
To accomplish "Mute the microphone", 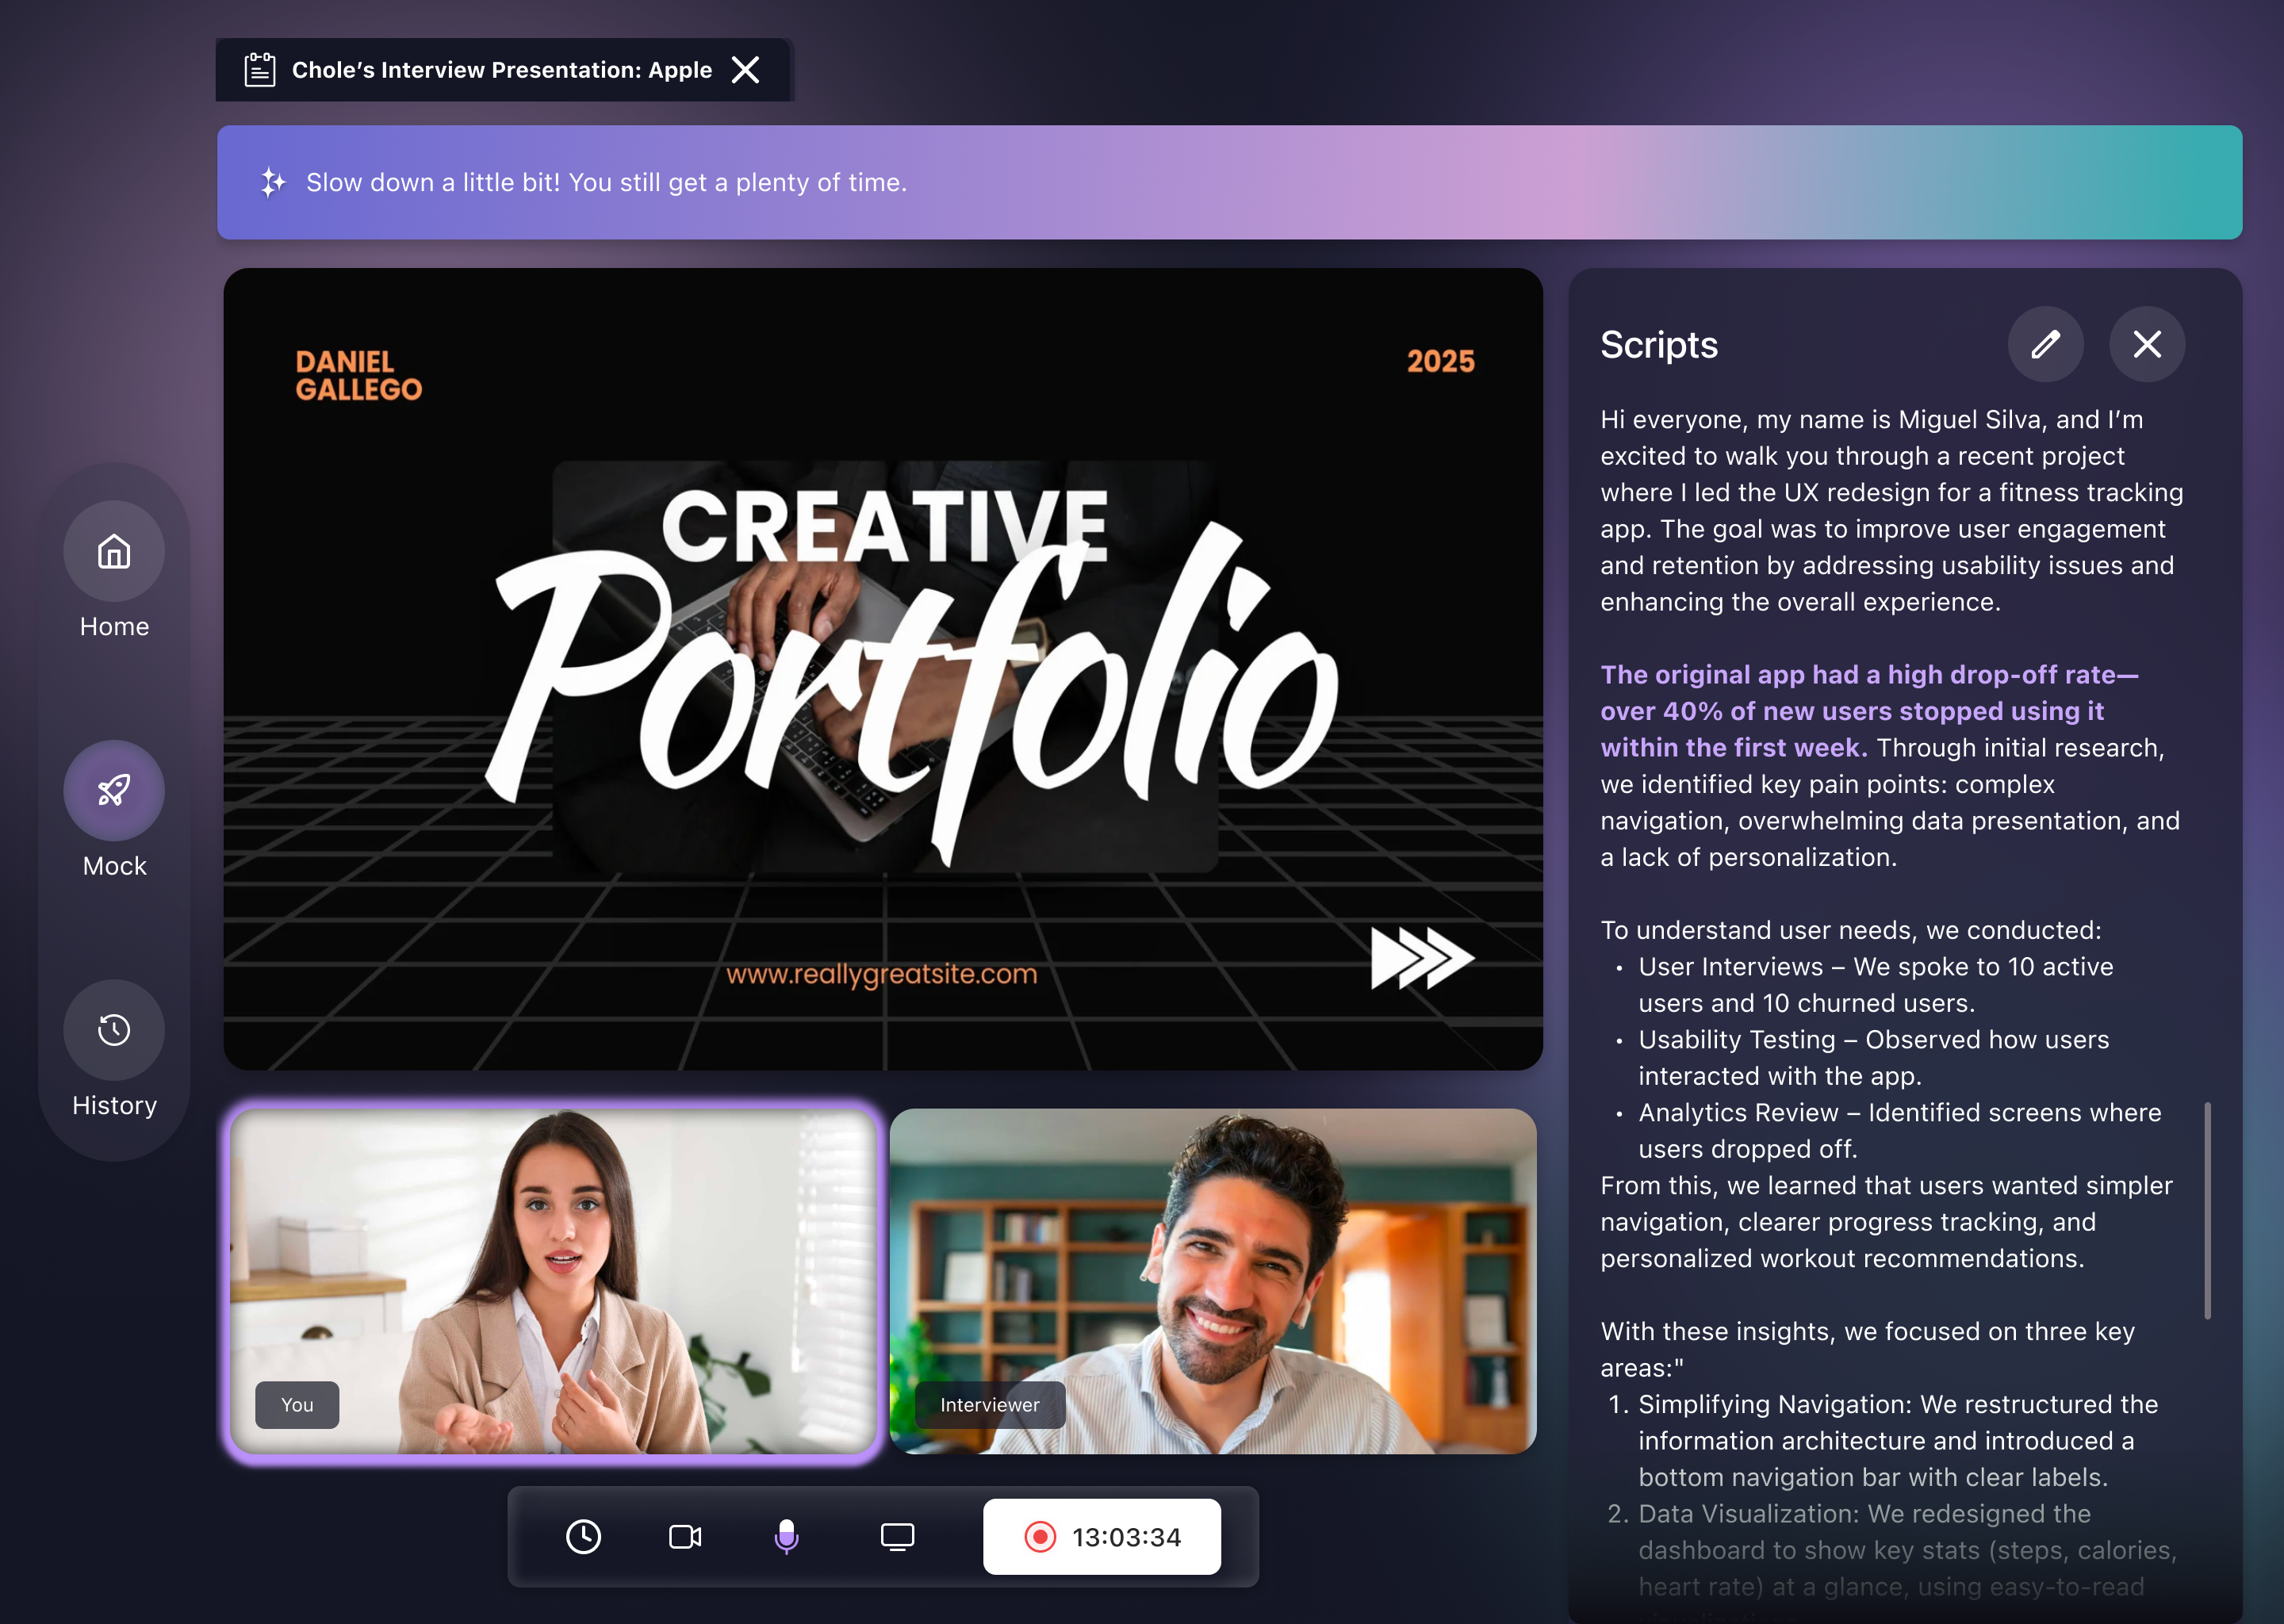I will coord(787,1536).
